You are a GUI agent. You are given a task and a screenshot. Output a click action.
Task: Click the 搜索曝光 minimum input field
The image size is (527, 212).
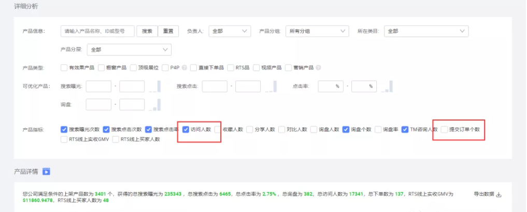click(98, 86)
